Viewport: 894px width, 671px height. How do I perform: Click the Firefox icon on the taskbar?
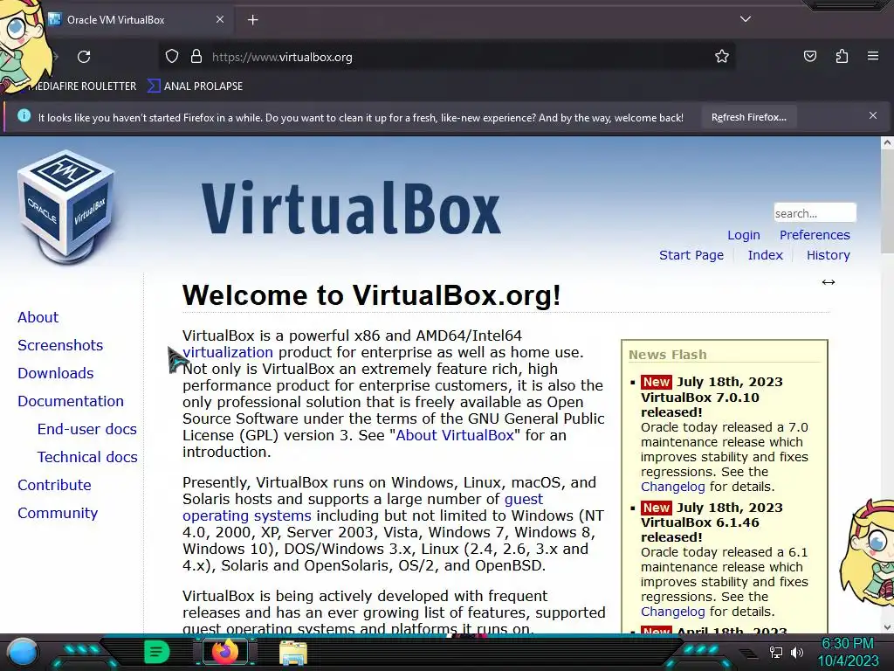click(225, 652)
